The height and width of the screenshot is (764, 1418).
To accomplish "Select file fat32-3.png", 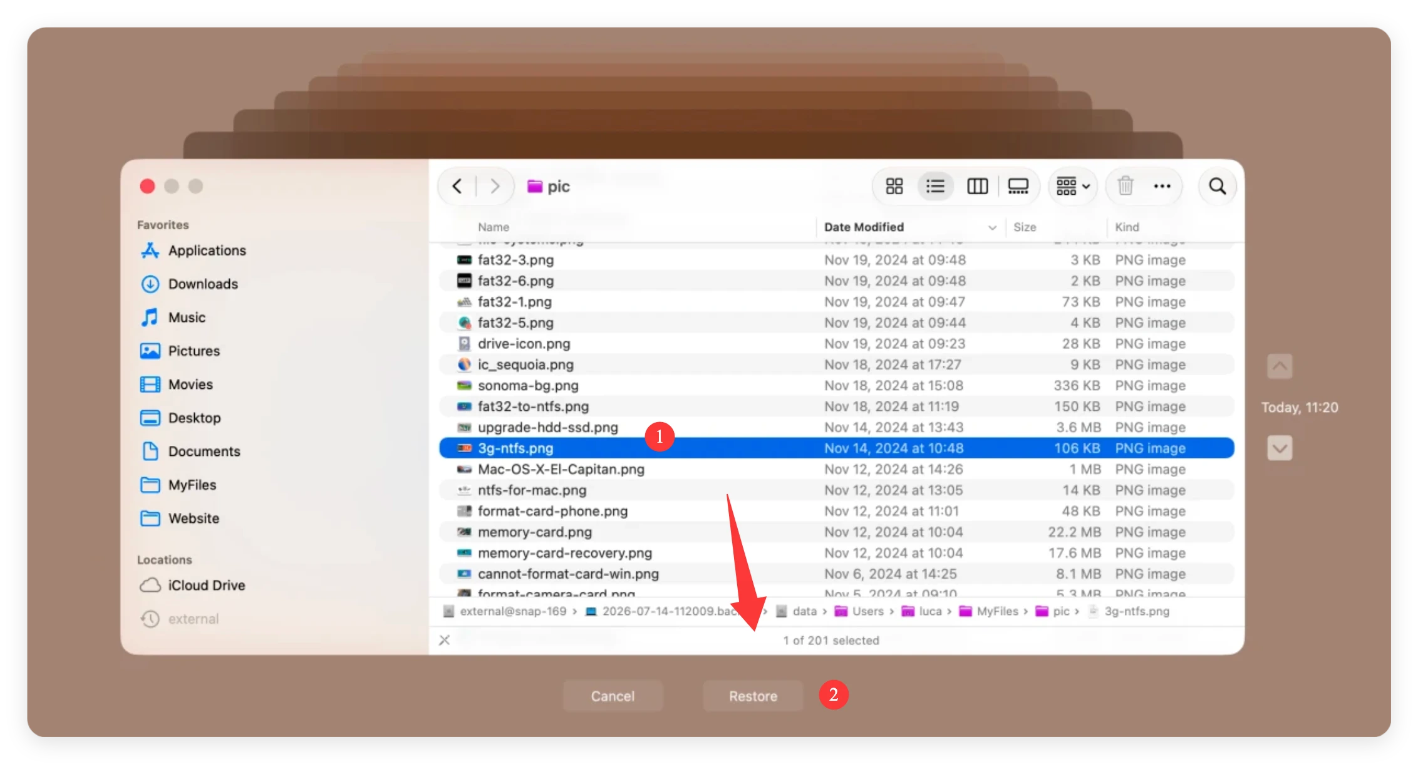I will point(837,260).
